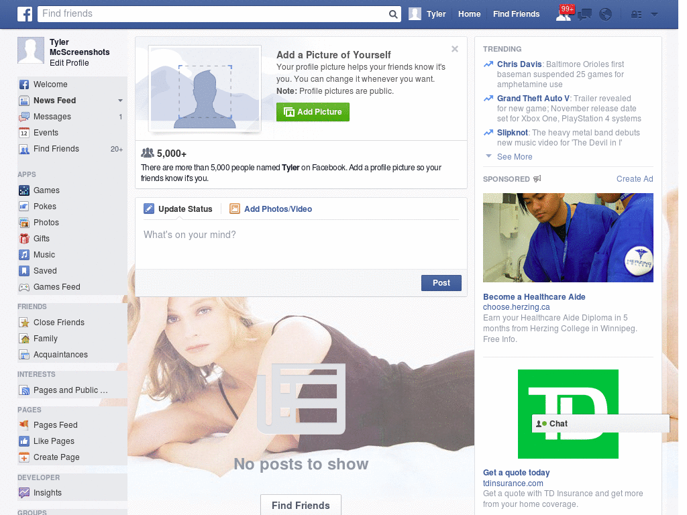
Task: Click the Edit Profile link
Action: (x=69, y=63)
